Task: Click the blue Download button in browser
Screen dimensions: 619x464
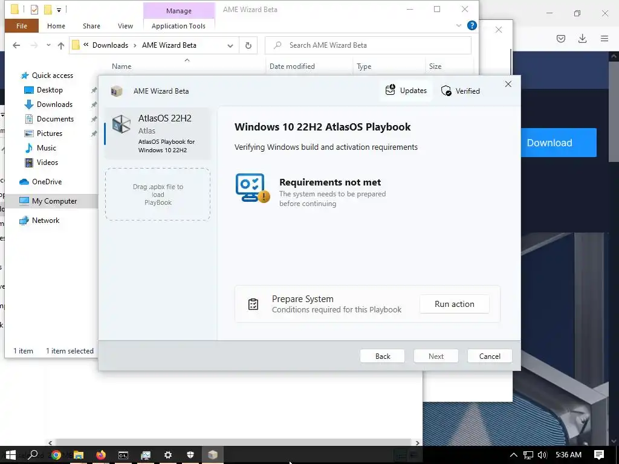Action: [x=558, y=143]
